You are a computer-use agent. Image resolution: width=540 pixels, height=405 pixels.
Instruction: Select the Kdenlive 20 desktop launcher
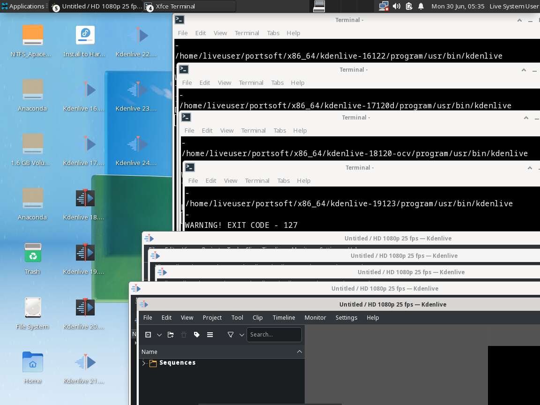pos(85,313)
